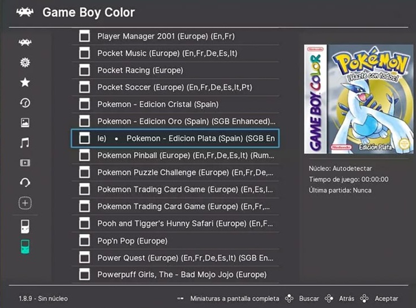Click the Núcleo: Autodetectar info line

[340, 168]
